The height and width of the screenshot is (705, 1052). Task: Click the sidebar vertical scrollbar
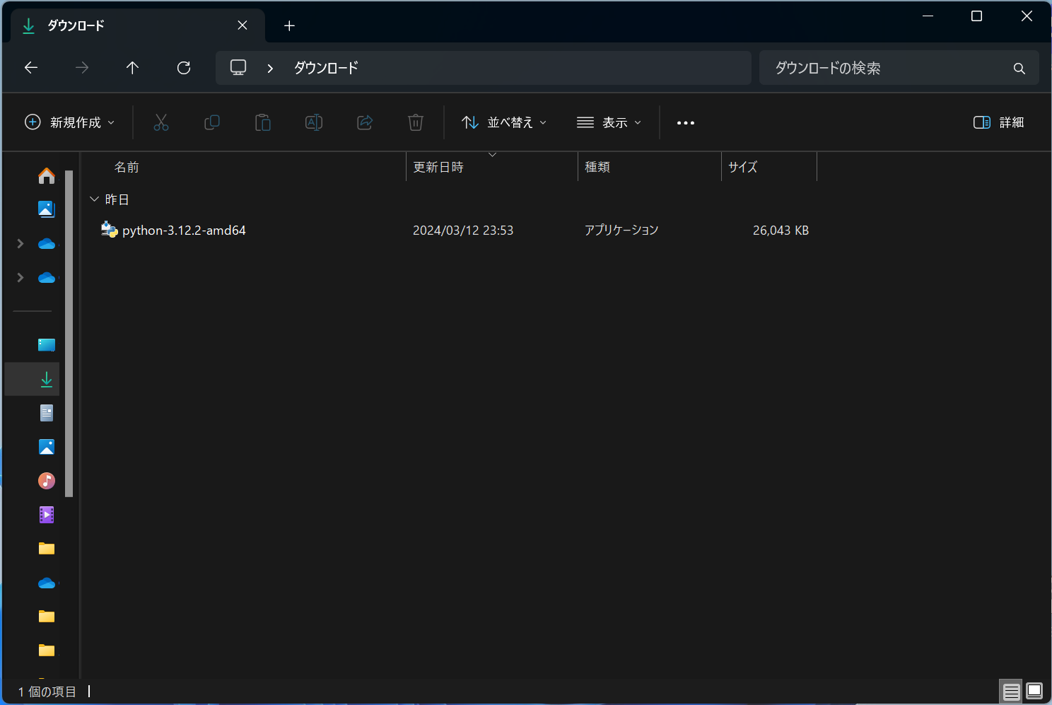point(69,332)
